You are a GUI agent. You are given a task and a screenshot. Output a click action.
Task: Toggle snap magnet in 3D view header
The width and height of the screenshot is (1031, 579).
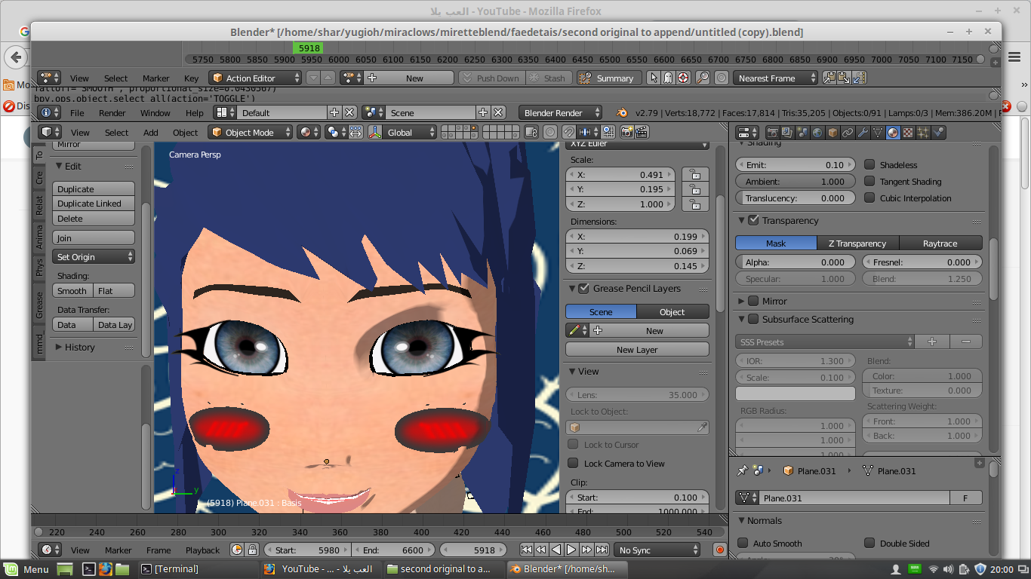569,133
